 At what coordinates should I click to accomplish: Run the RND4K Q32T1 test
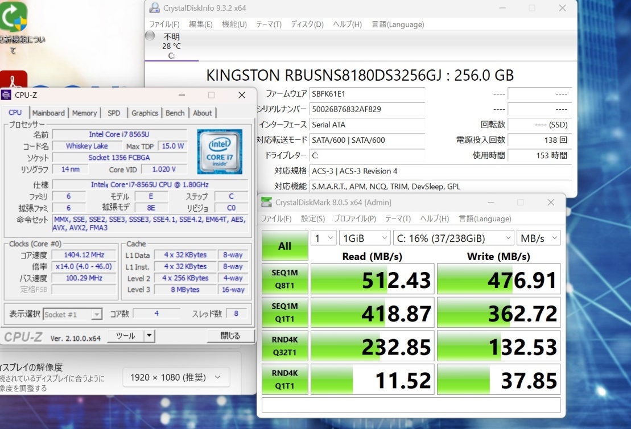click(285, 346)
